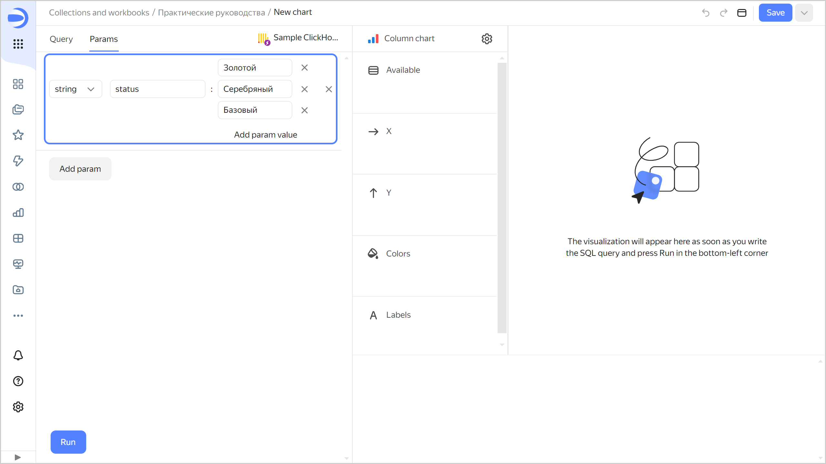Click the undo arrow icon
This screenshot has width=826, height=464.
(x=706, y=13)
